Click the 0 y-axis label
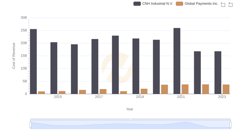This screenshot has height=136, width=236. click(26, 94)
